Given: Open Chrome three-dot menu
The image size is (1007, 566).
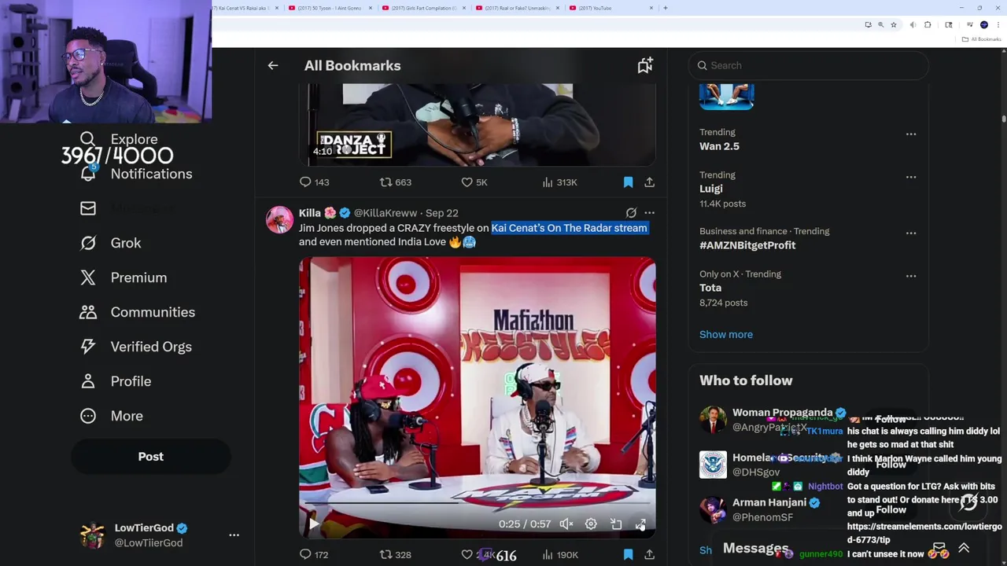Looking at the screenshot, I should pyautogui.click(x=998, y=24).
